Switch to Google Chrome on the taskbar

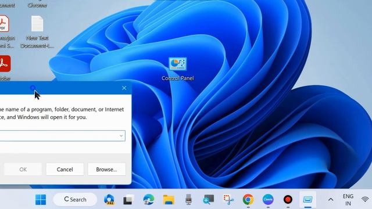(x=248, y=200)
